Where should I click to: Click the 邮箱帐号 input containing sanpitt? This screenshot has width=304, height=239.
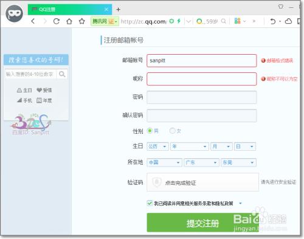click(202, 61)
